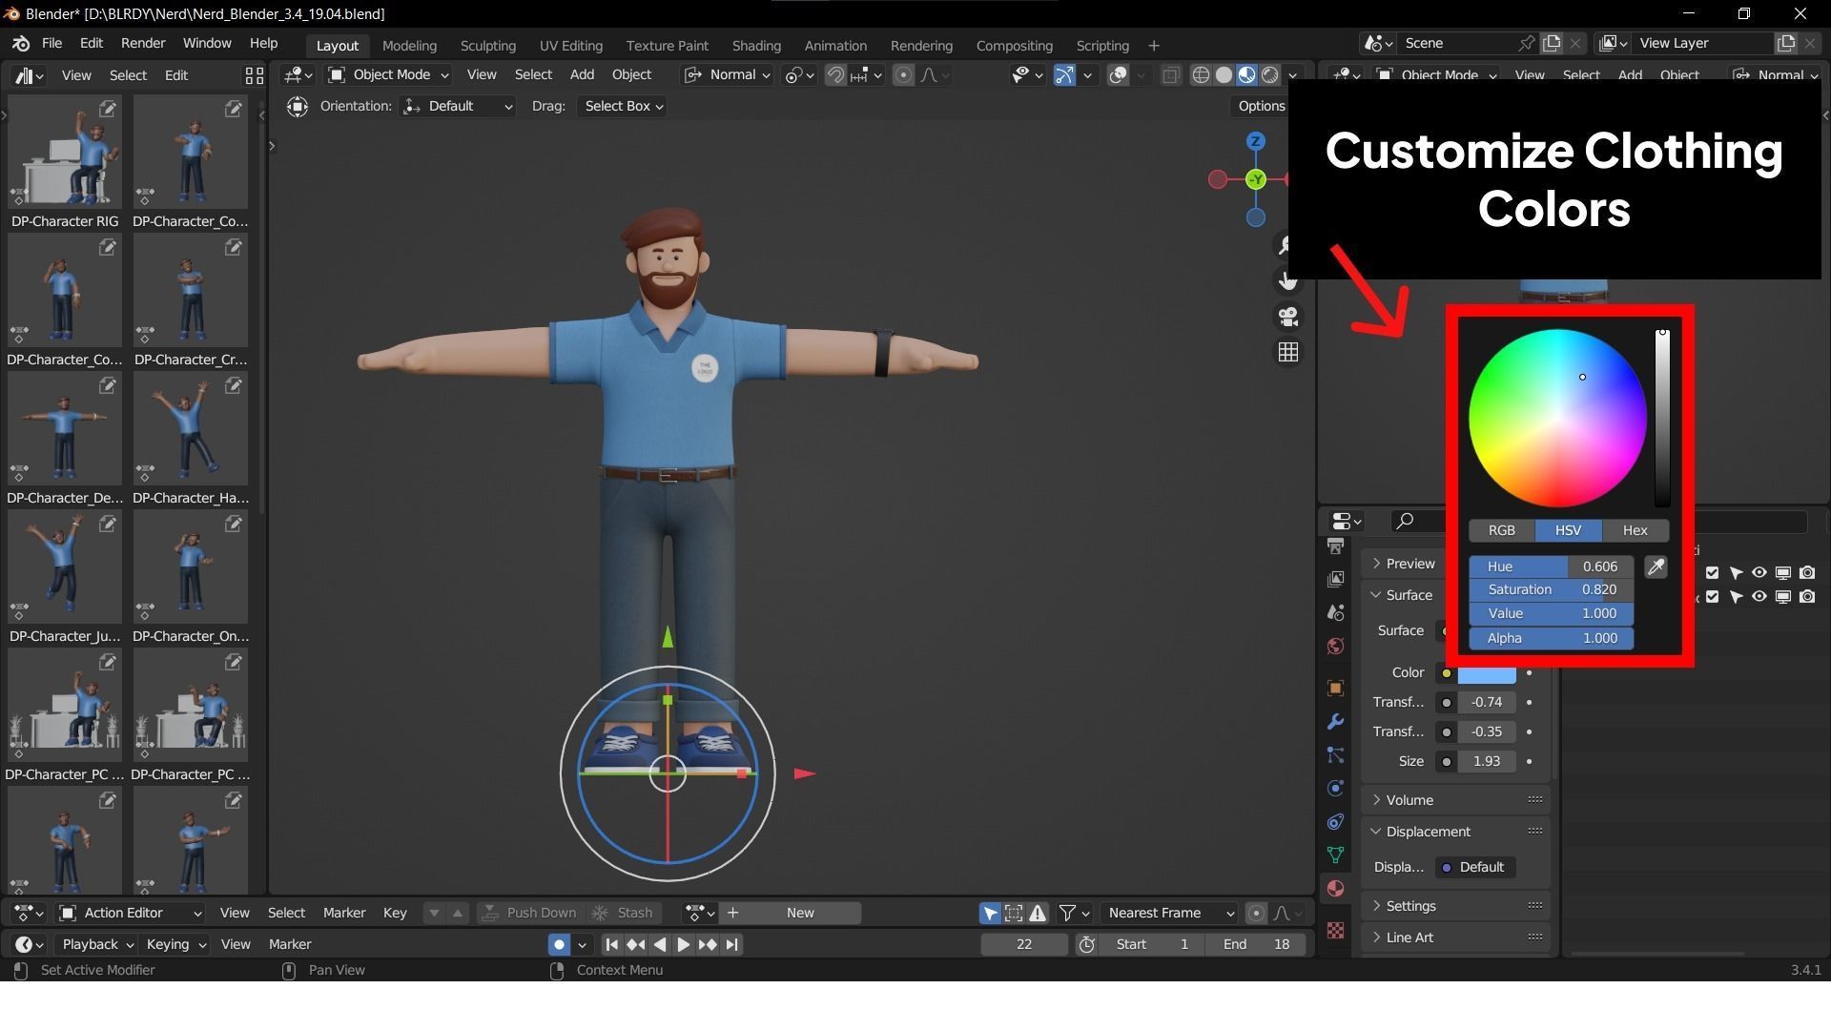Toggle show overlays button
This screenshot has height=1030, width=1831.
(1118, 75)
